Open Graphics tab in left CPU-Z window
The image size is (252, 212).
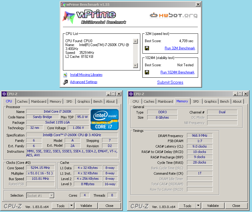84,101
